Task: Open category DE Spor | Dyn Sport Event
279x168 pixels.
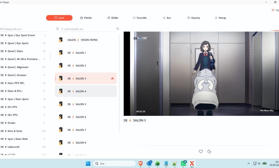Action: [x=23, y=35]
